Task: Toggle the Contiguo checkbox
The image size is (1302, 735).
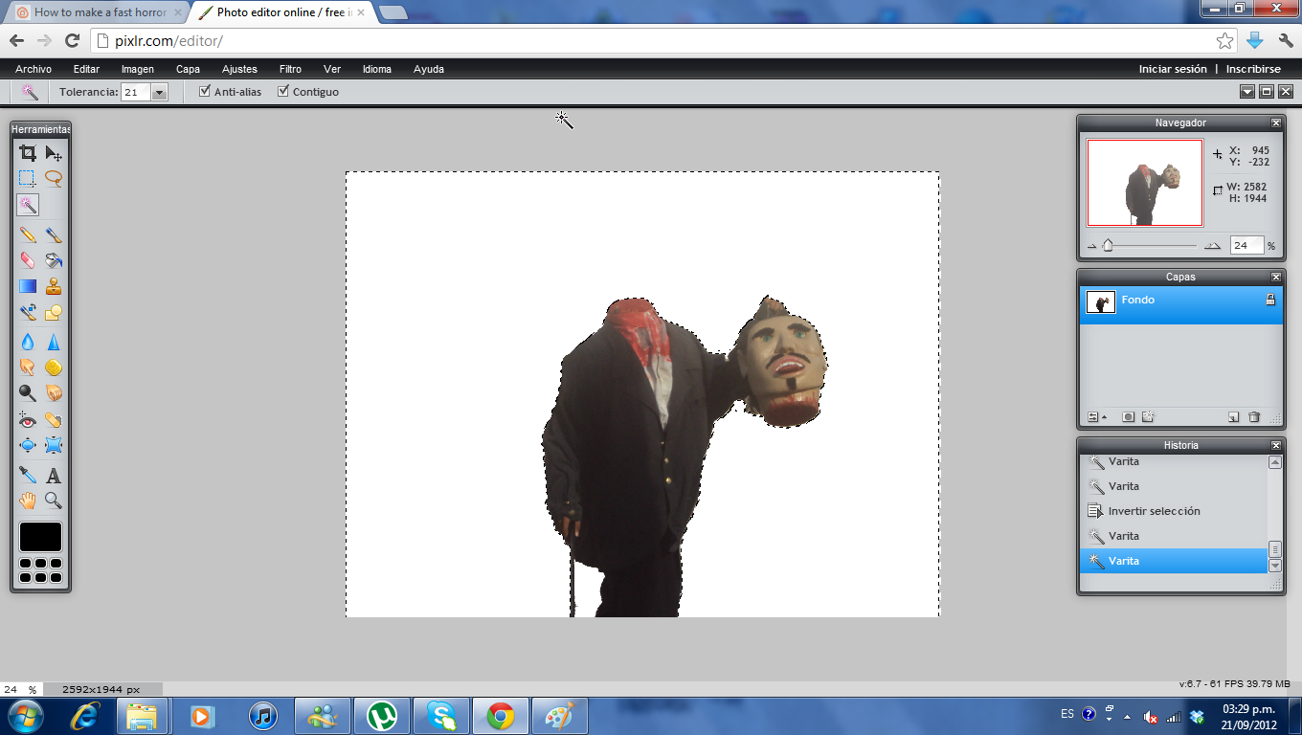Action: [283, 91]
